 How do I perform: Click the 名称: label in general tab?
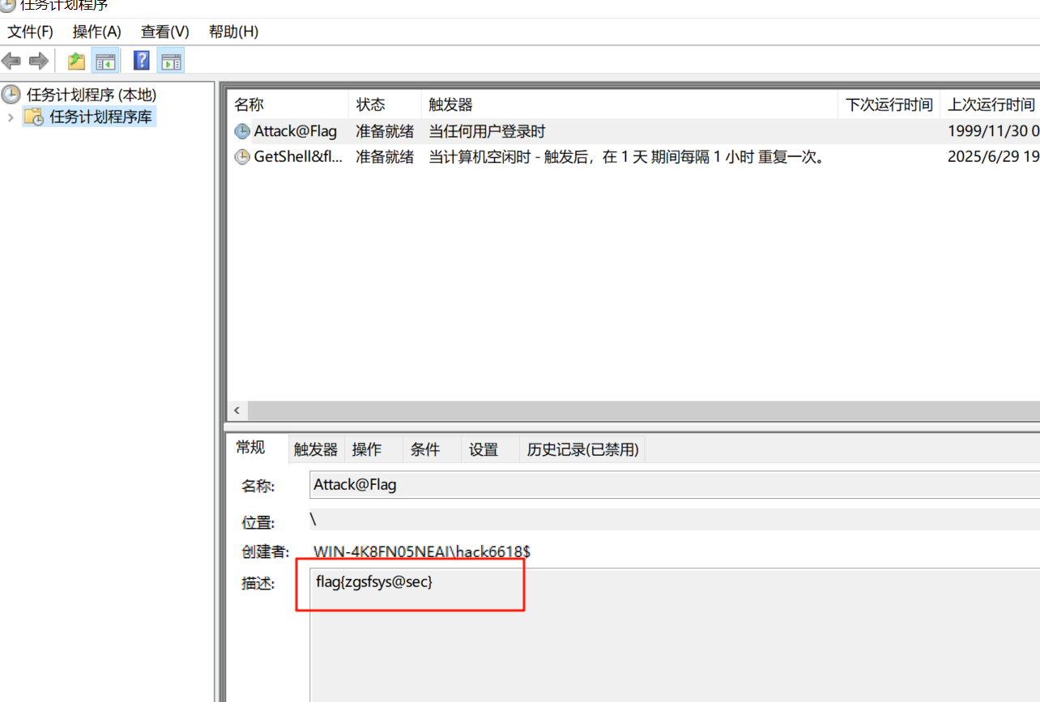[x=258, y=486]
